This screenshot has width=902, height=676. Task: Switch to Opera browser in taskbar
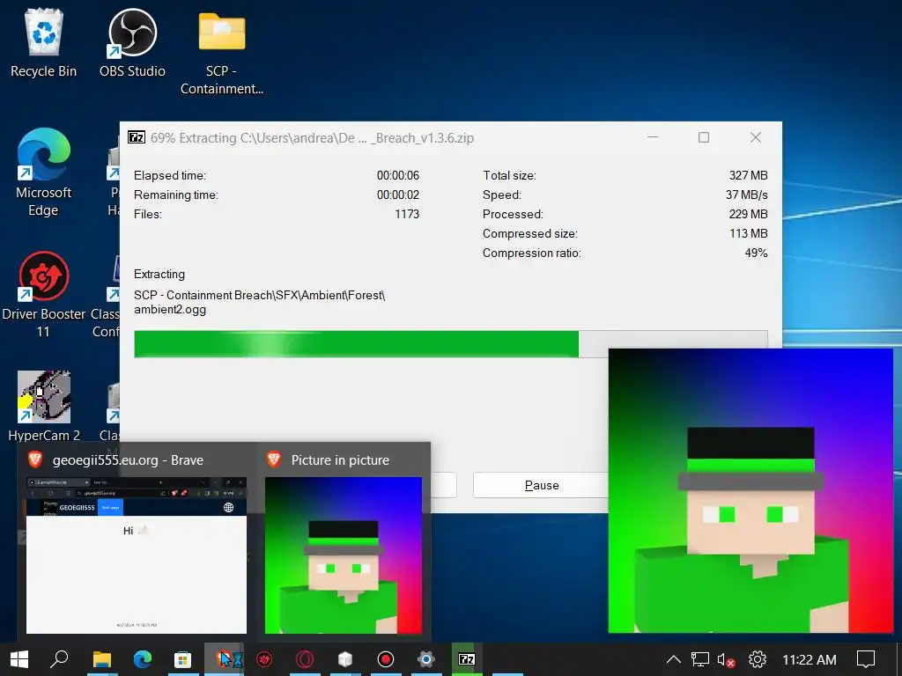coord(305,659)
